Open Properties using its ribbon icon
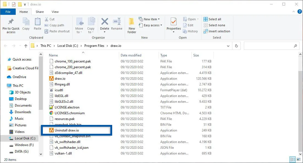Viewport: 303px width, 163px height. (x=173, y=24)
